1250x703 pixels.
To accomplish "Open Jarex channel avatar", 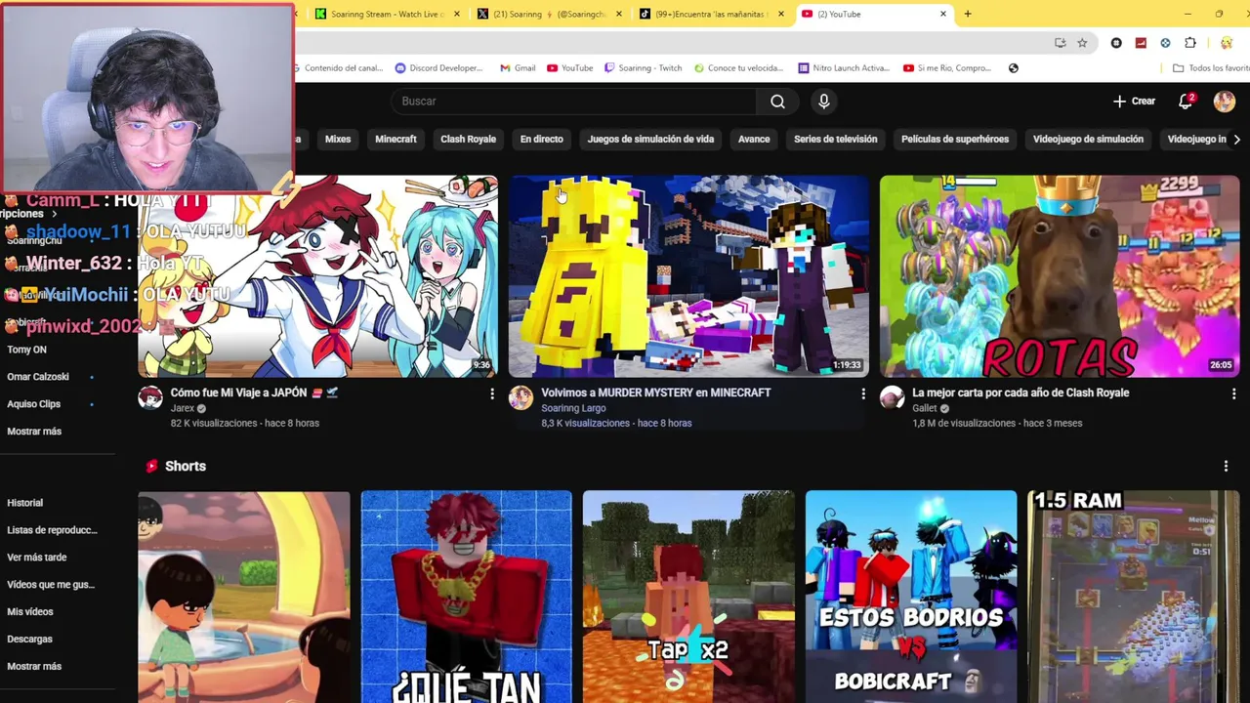I will point(150,397).
